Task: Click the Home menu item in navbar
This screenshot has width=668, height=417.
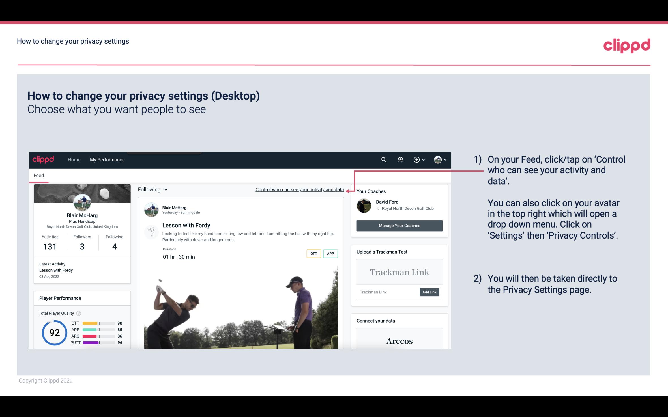Action: 74,159
